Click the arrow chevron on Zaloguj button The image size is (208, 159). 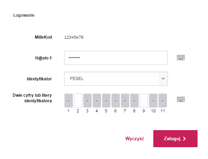click(x=184, y=139)
